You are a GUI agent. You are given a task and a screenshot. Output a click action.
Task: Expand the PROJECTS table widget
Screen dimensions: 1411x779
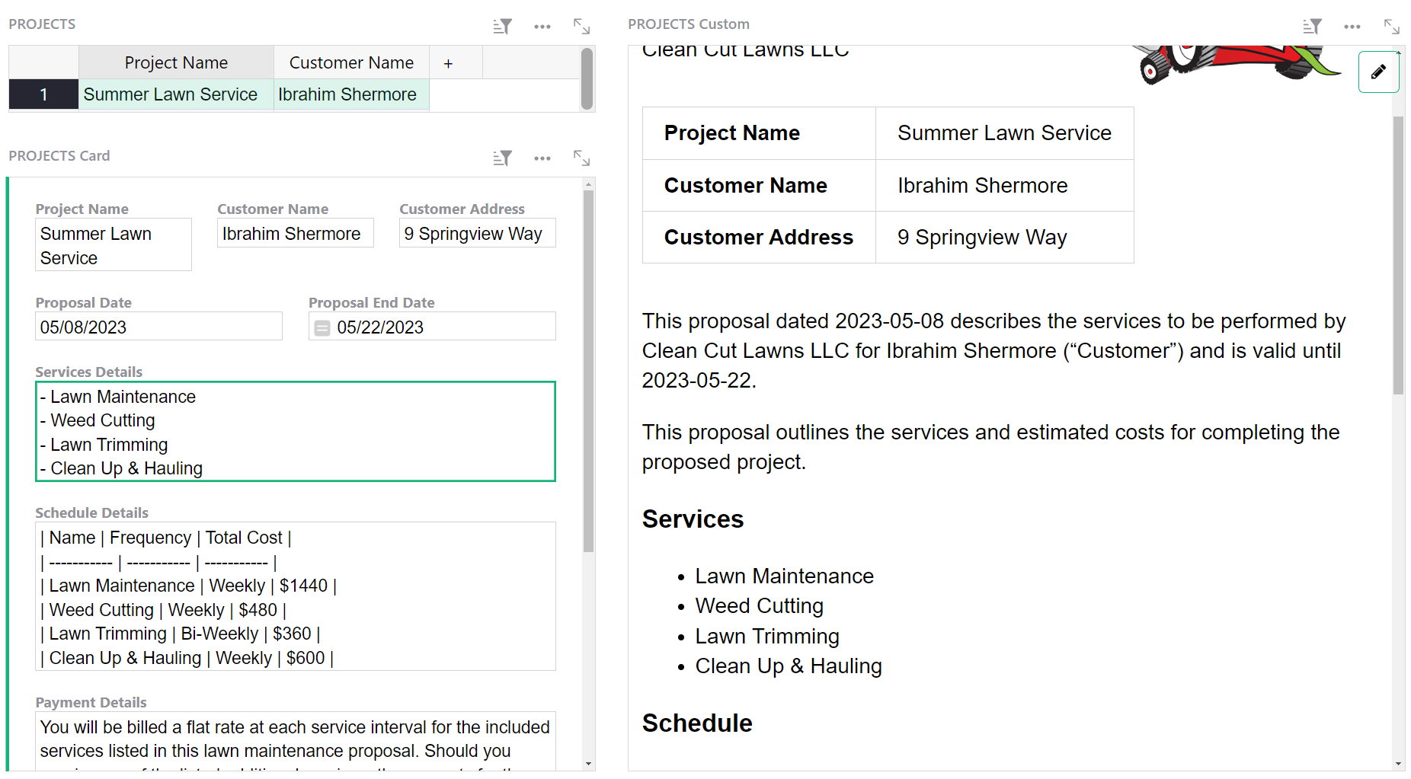[581, 27]
